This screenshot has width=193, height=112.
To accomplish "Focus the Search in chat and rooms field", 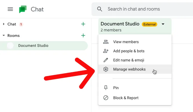I will coord(142,9).
